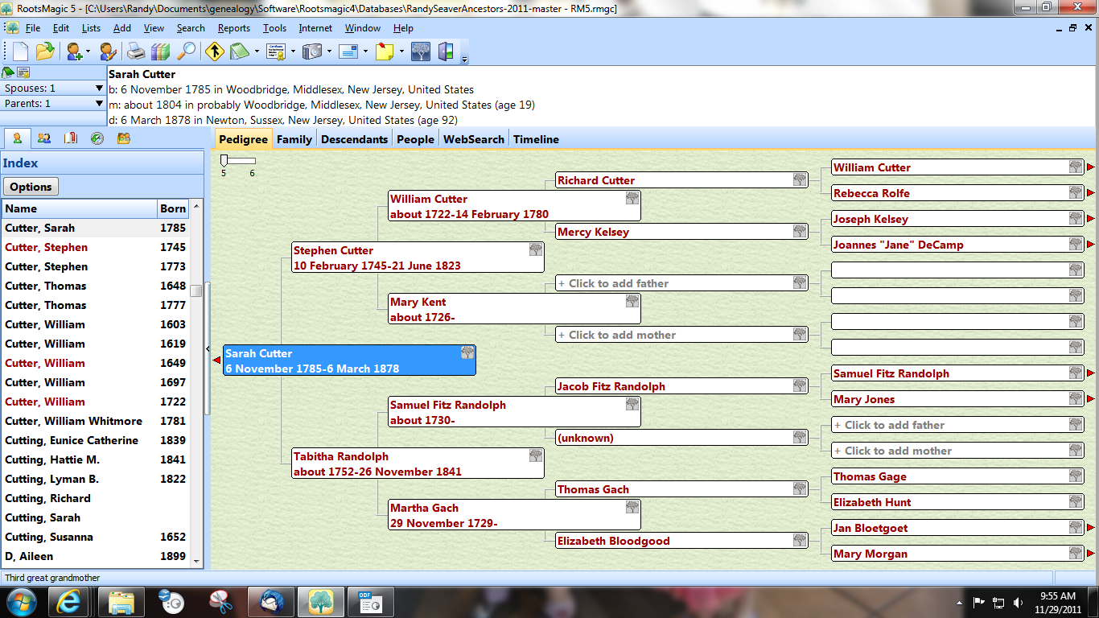Open Internet Explorer from the taskbar
This screenshot has width=1099, height=618.
coord(69,601)
